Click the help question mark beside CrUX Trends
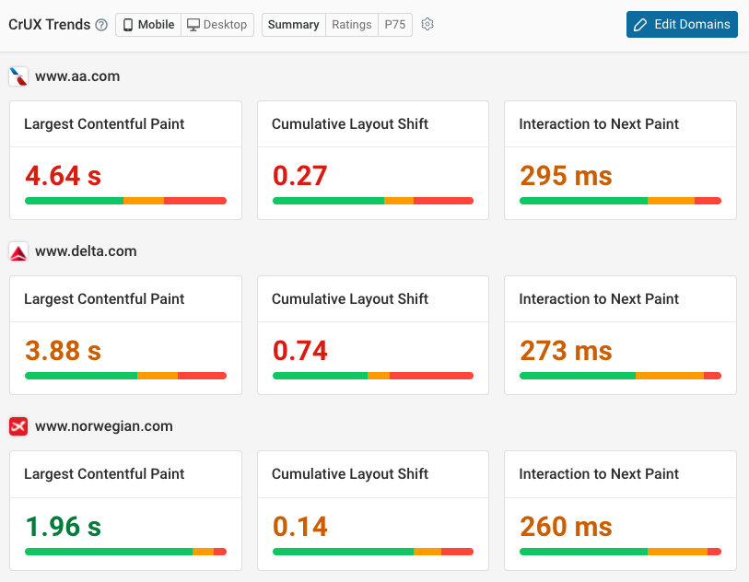This screenshot has width=749, height=582. point(101,24)
